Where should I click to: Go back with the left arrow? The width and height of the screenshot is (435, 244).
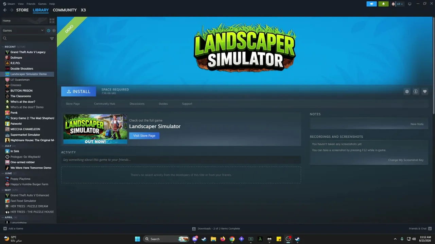(5, 10)
